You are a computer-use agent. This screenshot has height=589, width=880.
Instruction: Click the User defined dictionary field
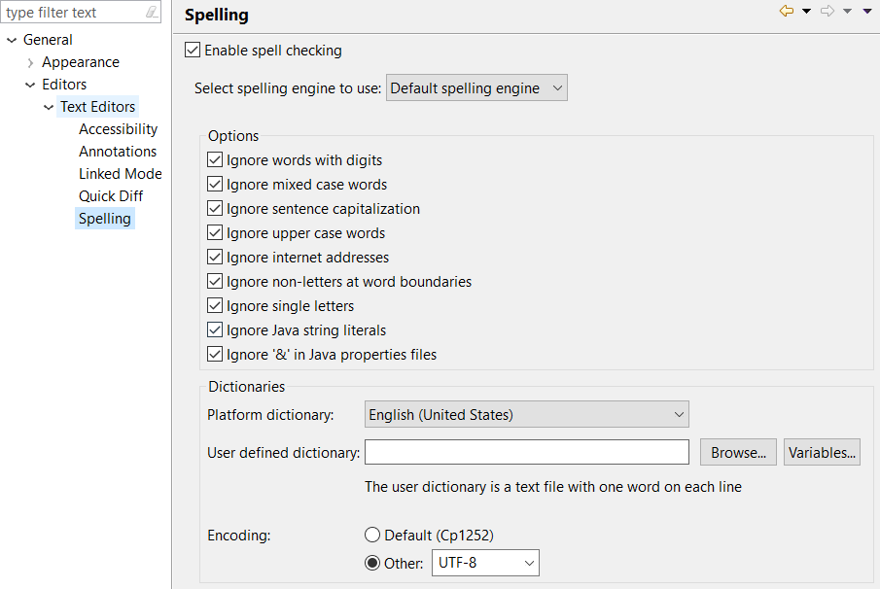[526, 453]
